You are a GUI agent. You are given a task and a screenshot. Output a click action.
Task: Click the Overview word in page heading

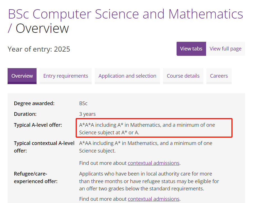(x=42, y=29)
